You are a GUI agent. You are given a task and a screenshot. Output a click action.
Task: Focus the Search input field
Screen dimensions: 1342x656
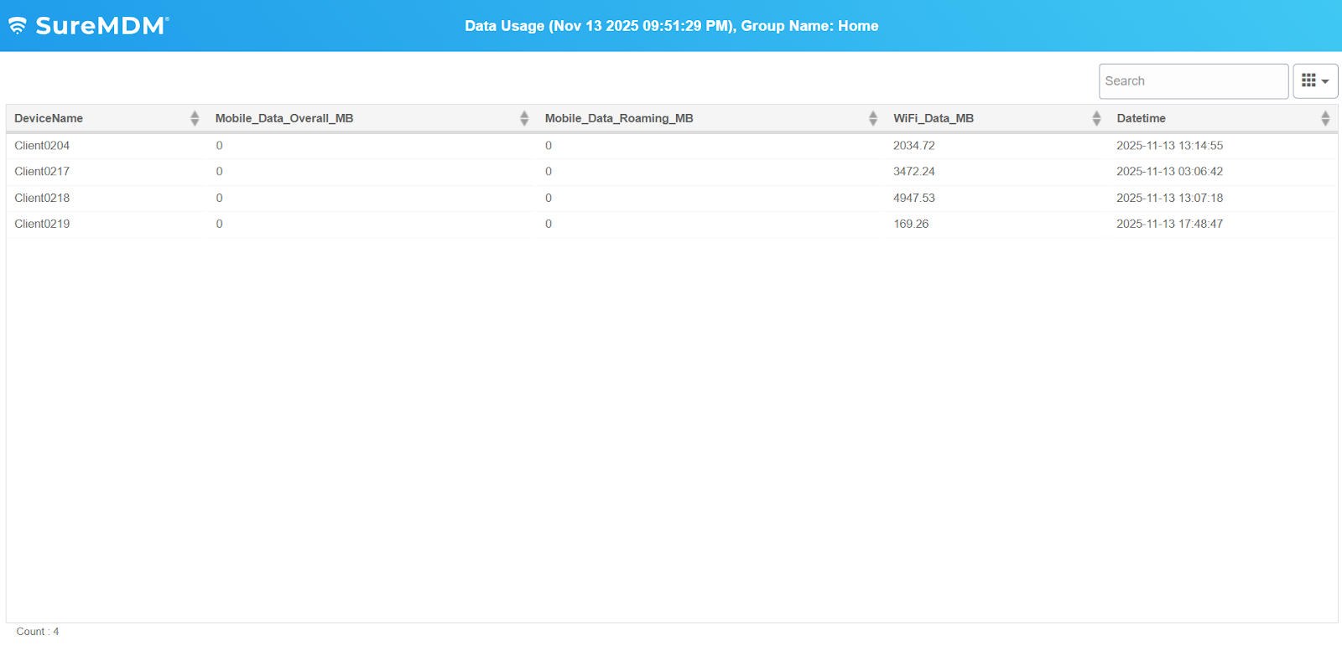(1193, 81)
